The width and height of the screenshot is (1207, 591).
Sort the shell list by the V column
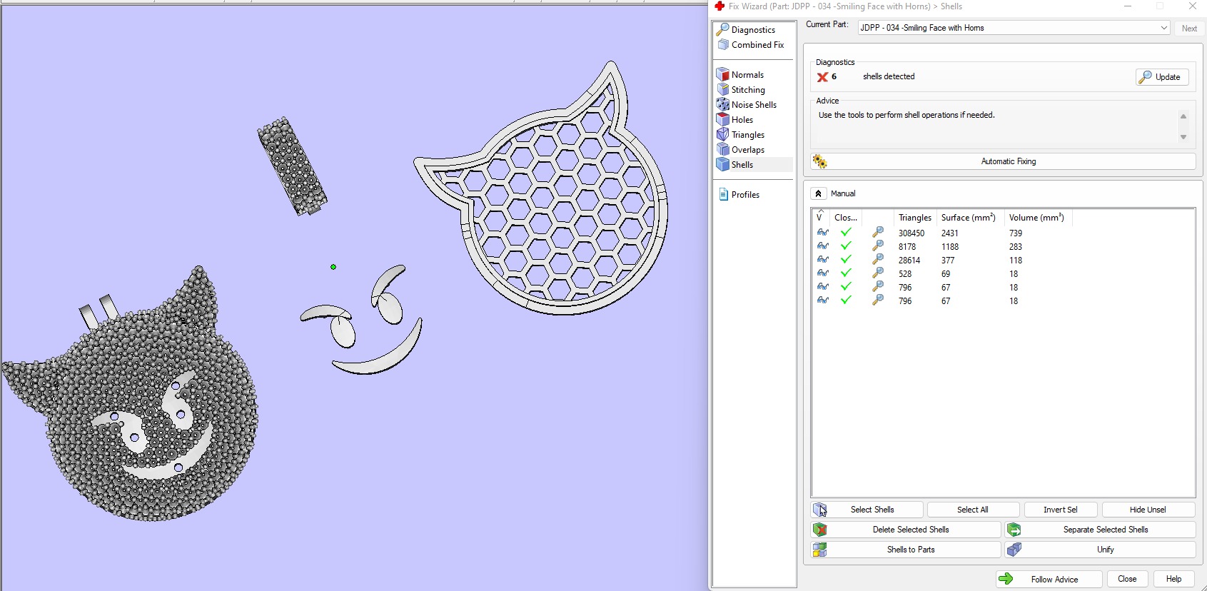click(820, 217)
